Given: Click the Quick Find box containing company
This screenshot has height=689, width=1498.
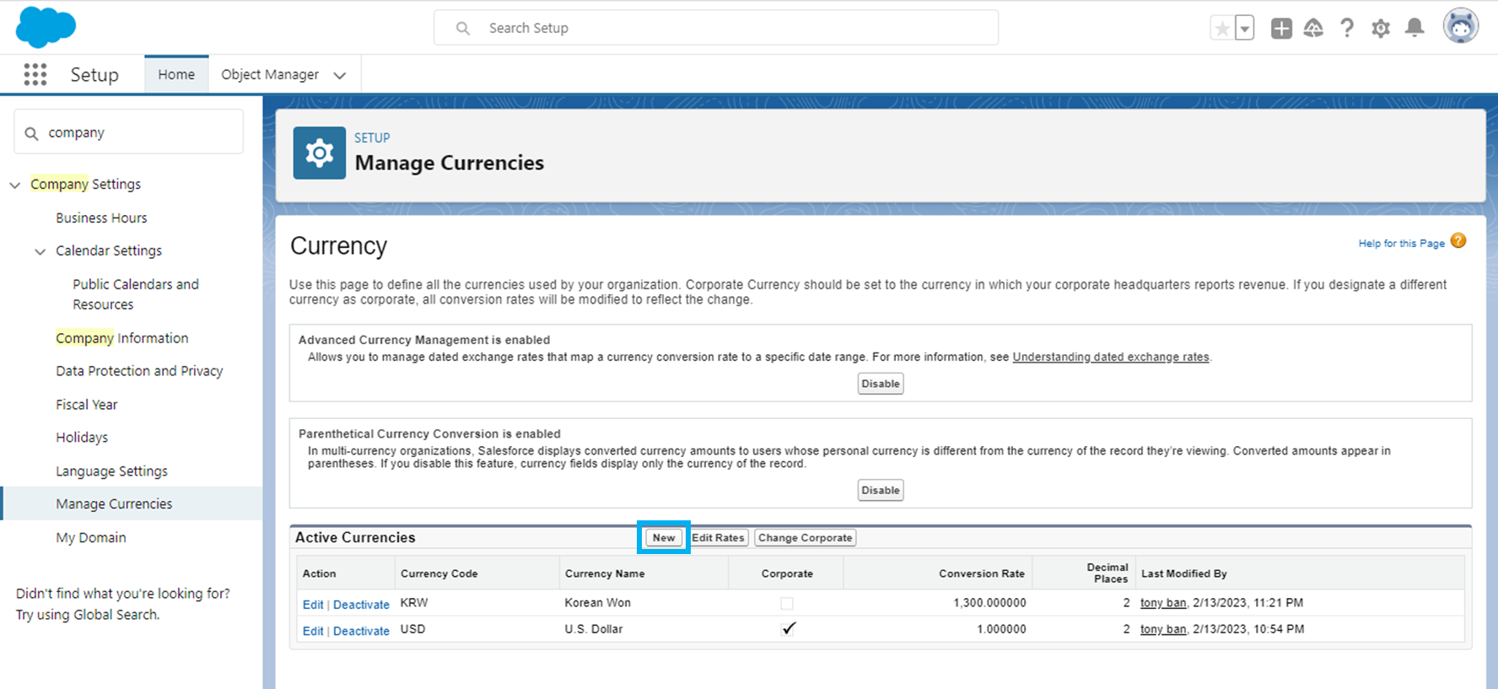Looking at the screenshot, I should pos(128,132).
